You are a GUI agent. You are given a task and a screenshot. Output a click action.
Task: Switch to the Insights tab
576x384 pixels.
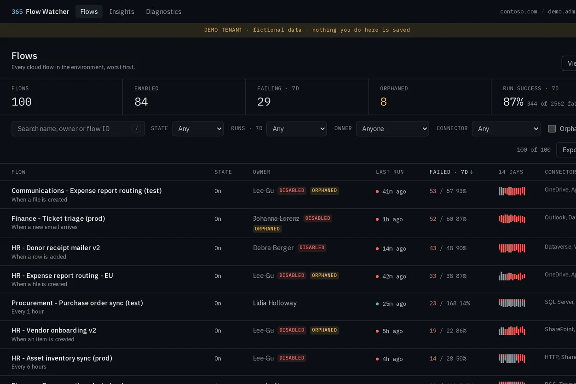[x=122, y=11]
